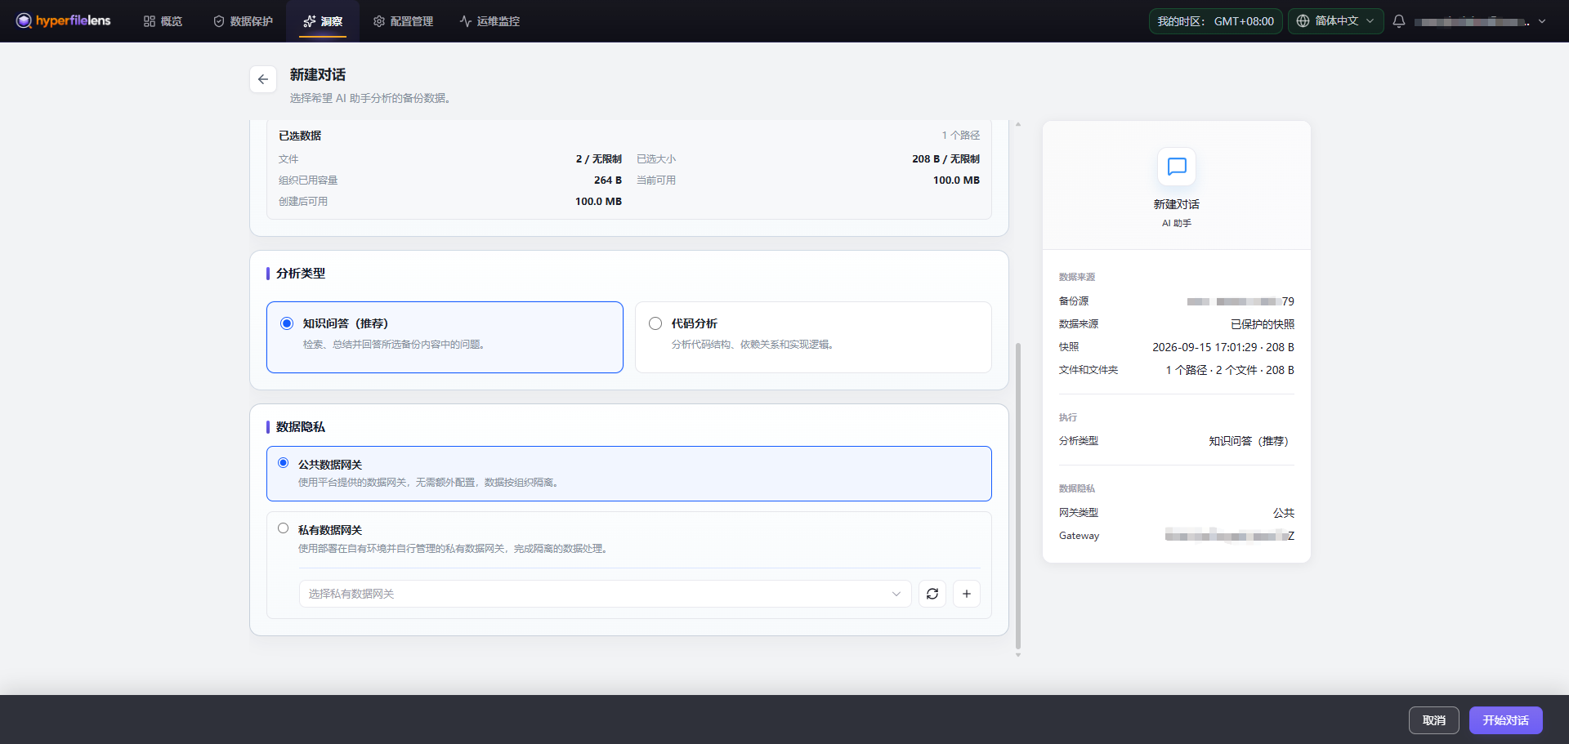The width and height of the screenshot is (1569, 744).
Task: Click the 开始对话 button
Action: [x=1505, y=720]
